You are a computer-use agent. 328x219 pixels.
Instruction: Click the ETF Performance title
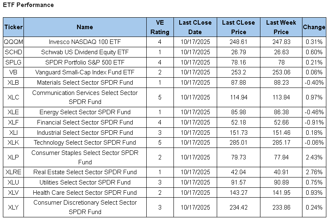(28, 5)
